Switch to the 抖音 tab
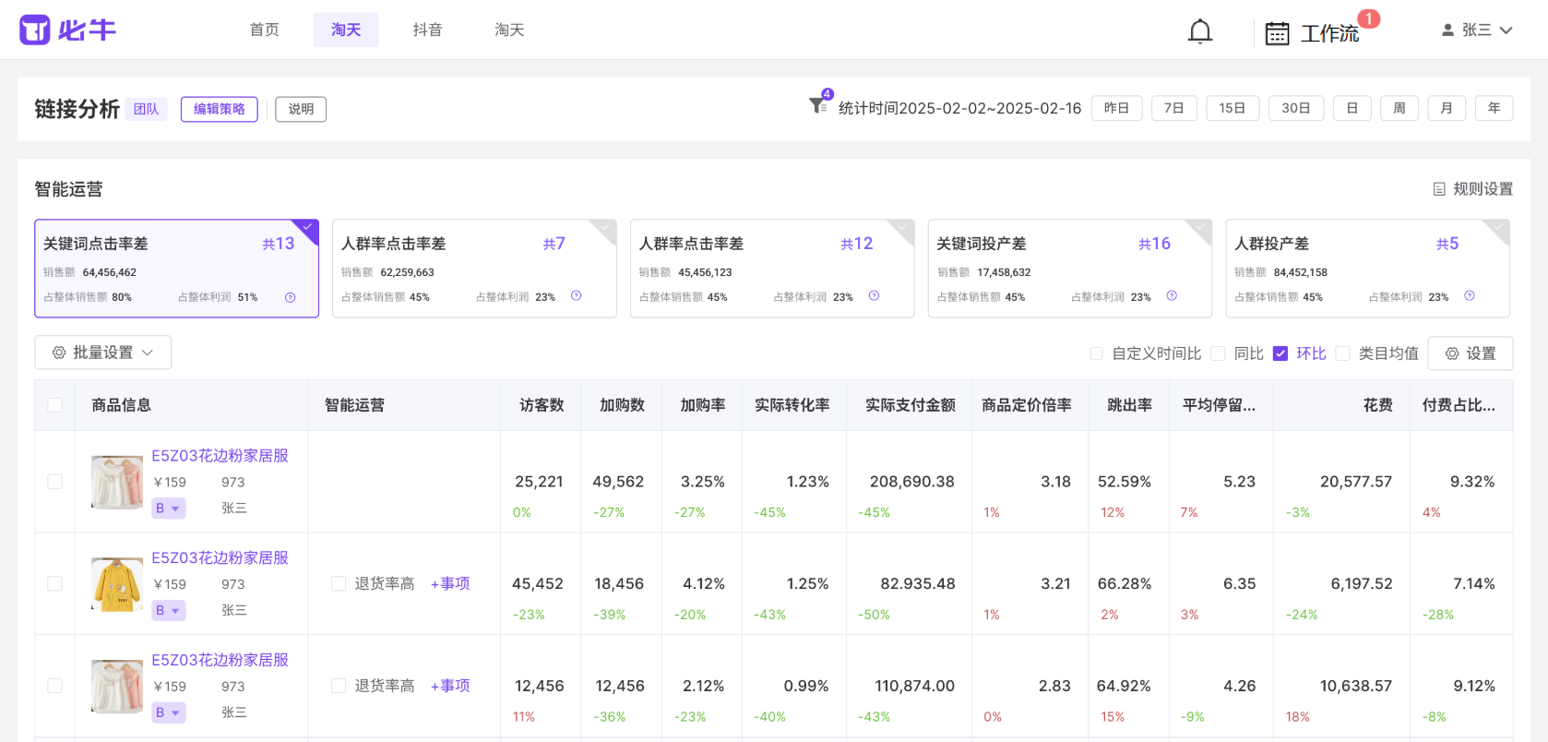 427,30
